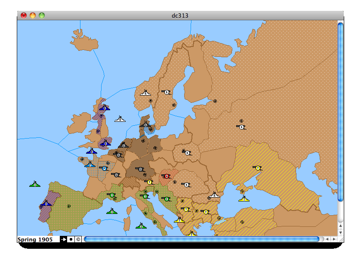Click the Berlin supply center dot
This screenshot has width=361, height=266.
point(155,148)
